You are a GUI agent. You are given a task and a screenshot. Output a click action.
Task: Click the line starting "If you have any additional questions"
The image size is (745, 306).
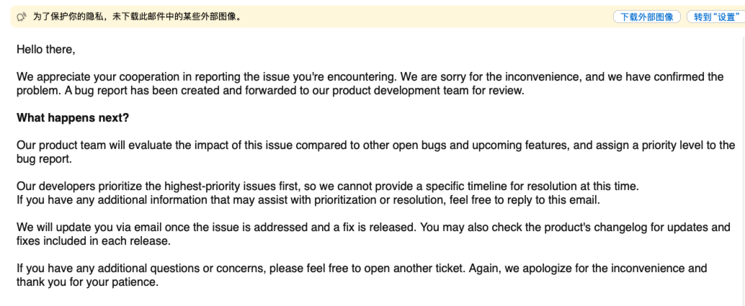click(x=362, y=269)
